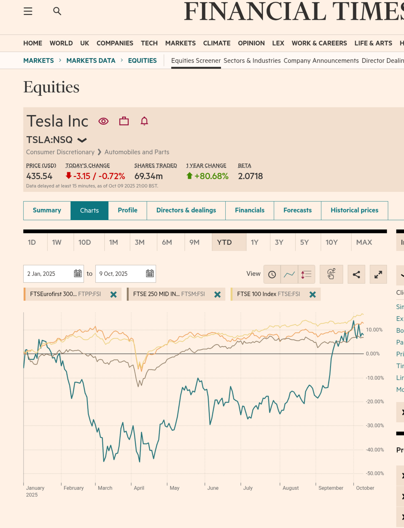The image size is (404, 528).
Task: Go to Markets Data breadcrumb link
Action: tap(91, 60)
